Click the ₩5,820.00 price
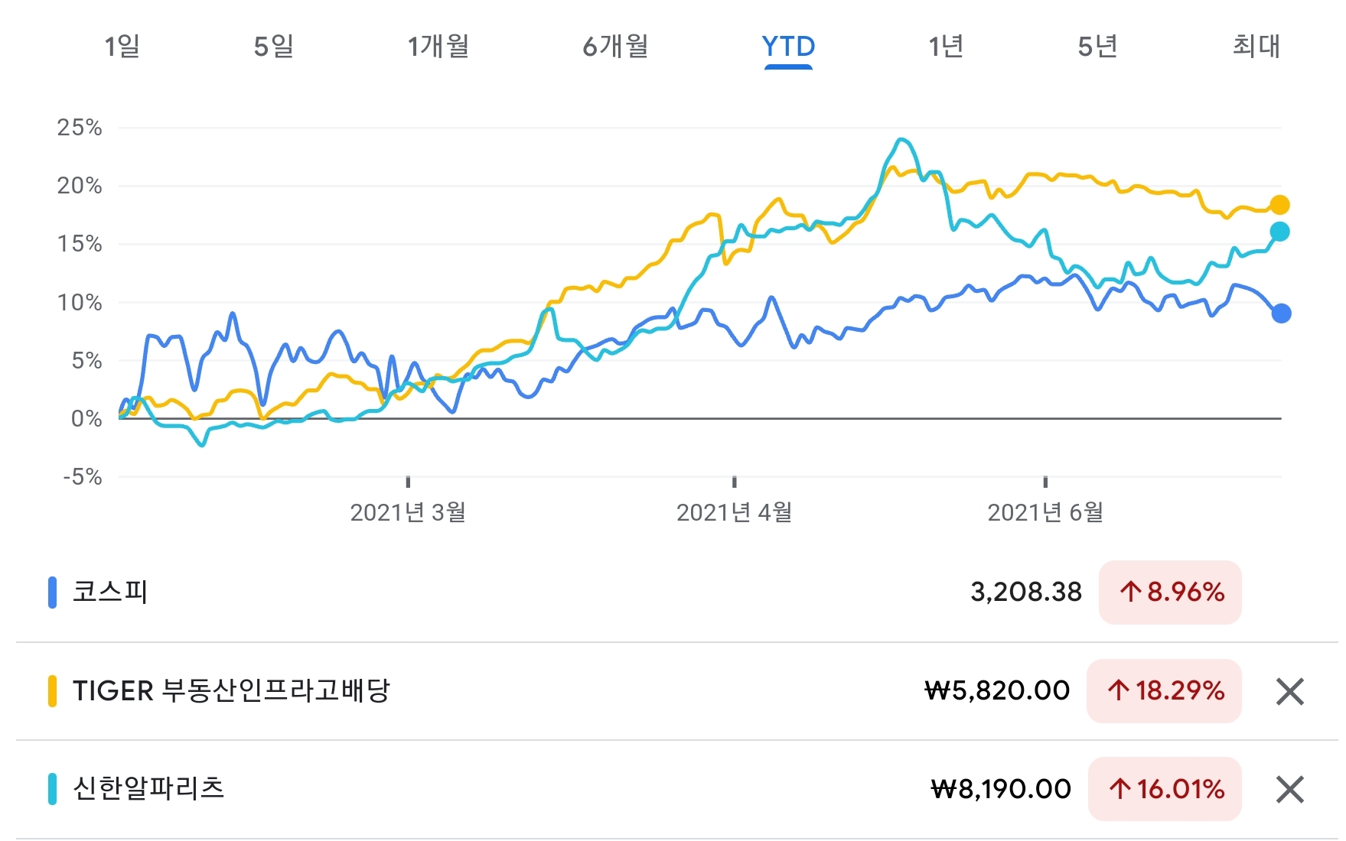Viewport: 1346px width, 841px height. (x=997, y=691)
